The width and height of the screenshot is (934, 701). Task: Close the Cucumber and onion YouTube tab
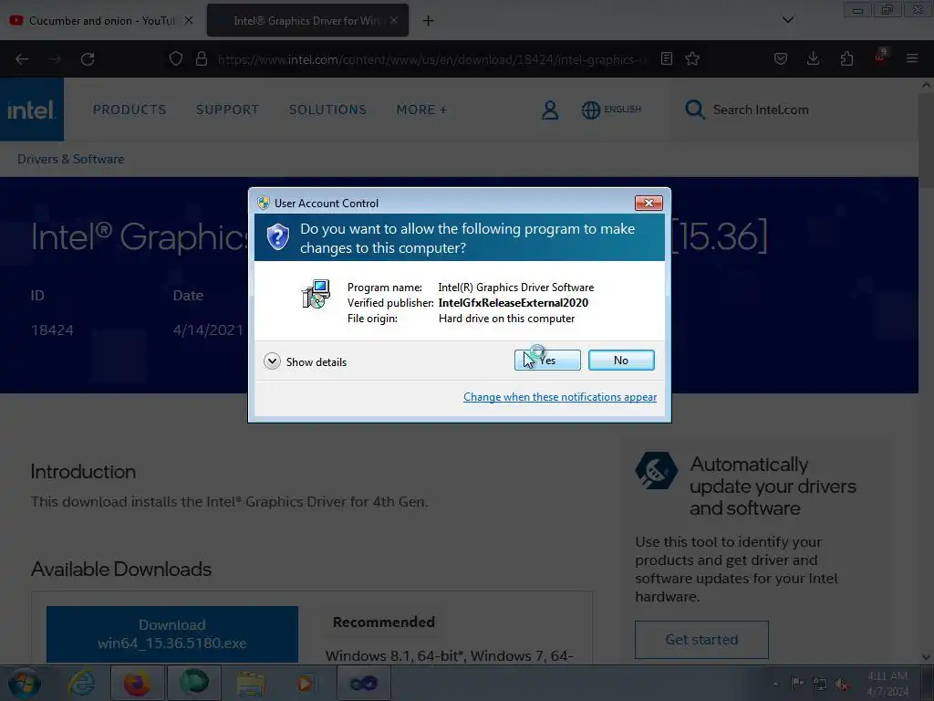coord(188,20)
